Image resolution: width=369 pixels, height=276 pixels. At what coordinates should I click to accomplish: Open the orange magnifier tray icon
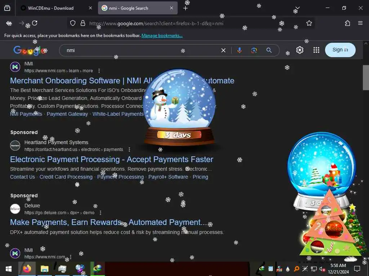click(297, 269)
